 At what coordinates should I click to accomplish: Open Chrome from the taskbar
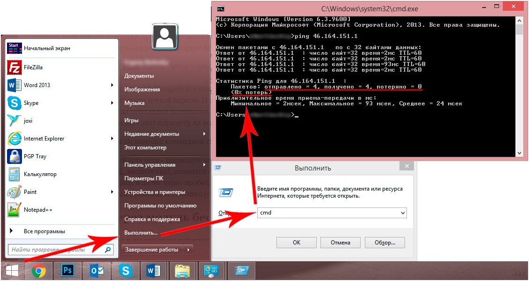click(x=39, y=271)
